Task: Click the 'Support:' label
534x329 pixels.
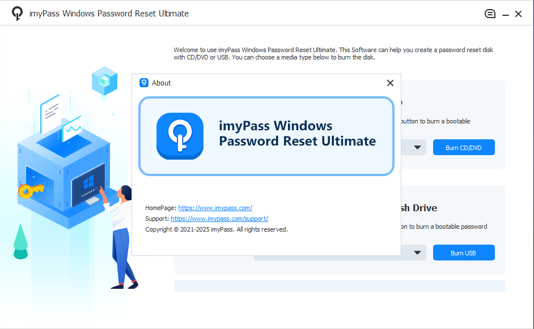Action: [x=157, y=219]
